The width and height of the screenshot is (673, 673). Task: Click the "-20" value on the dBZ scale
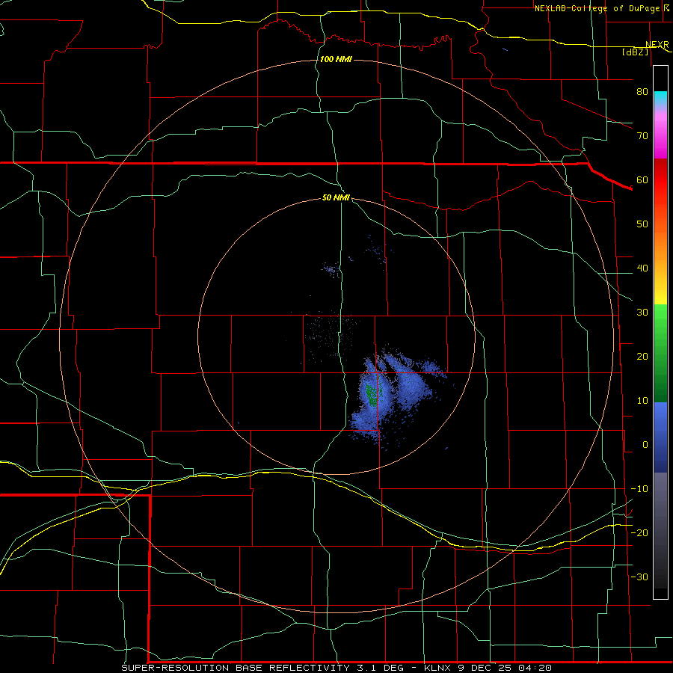639,532
